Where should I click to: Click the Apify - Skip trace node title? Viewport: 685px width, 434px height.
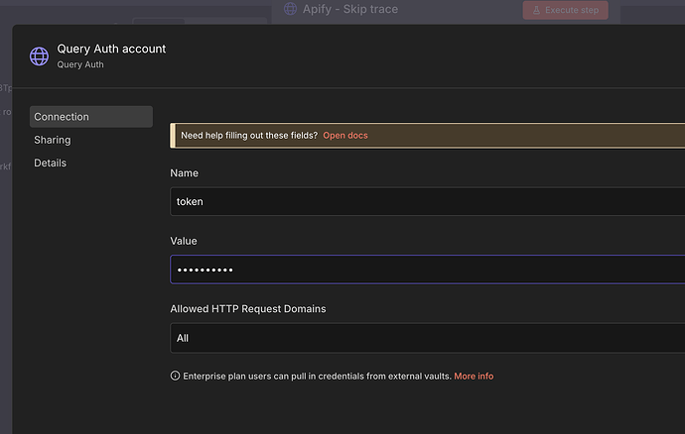342,9
